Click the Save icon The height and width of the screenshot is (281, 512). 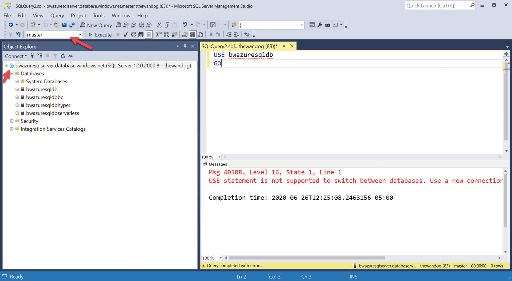coord(64,25)
